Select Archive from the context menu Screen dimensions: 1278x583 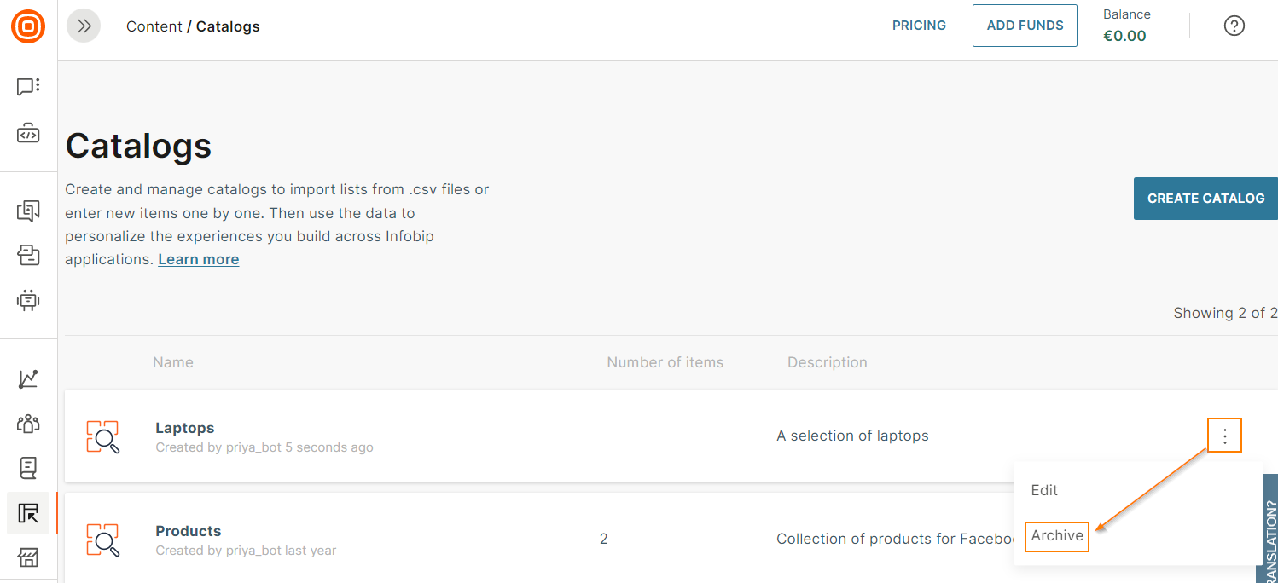(1056, 536)
